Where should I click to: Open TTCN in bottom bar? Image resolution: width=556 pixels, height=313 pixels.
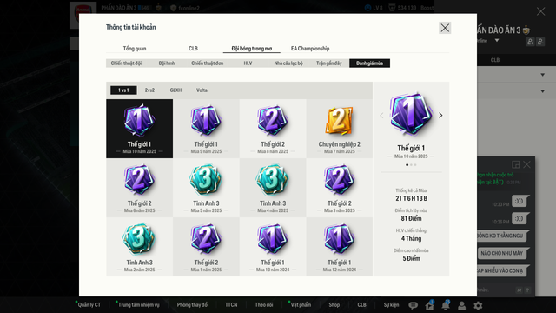pyautogui.click(x=231, y=305)
